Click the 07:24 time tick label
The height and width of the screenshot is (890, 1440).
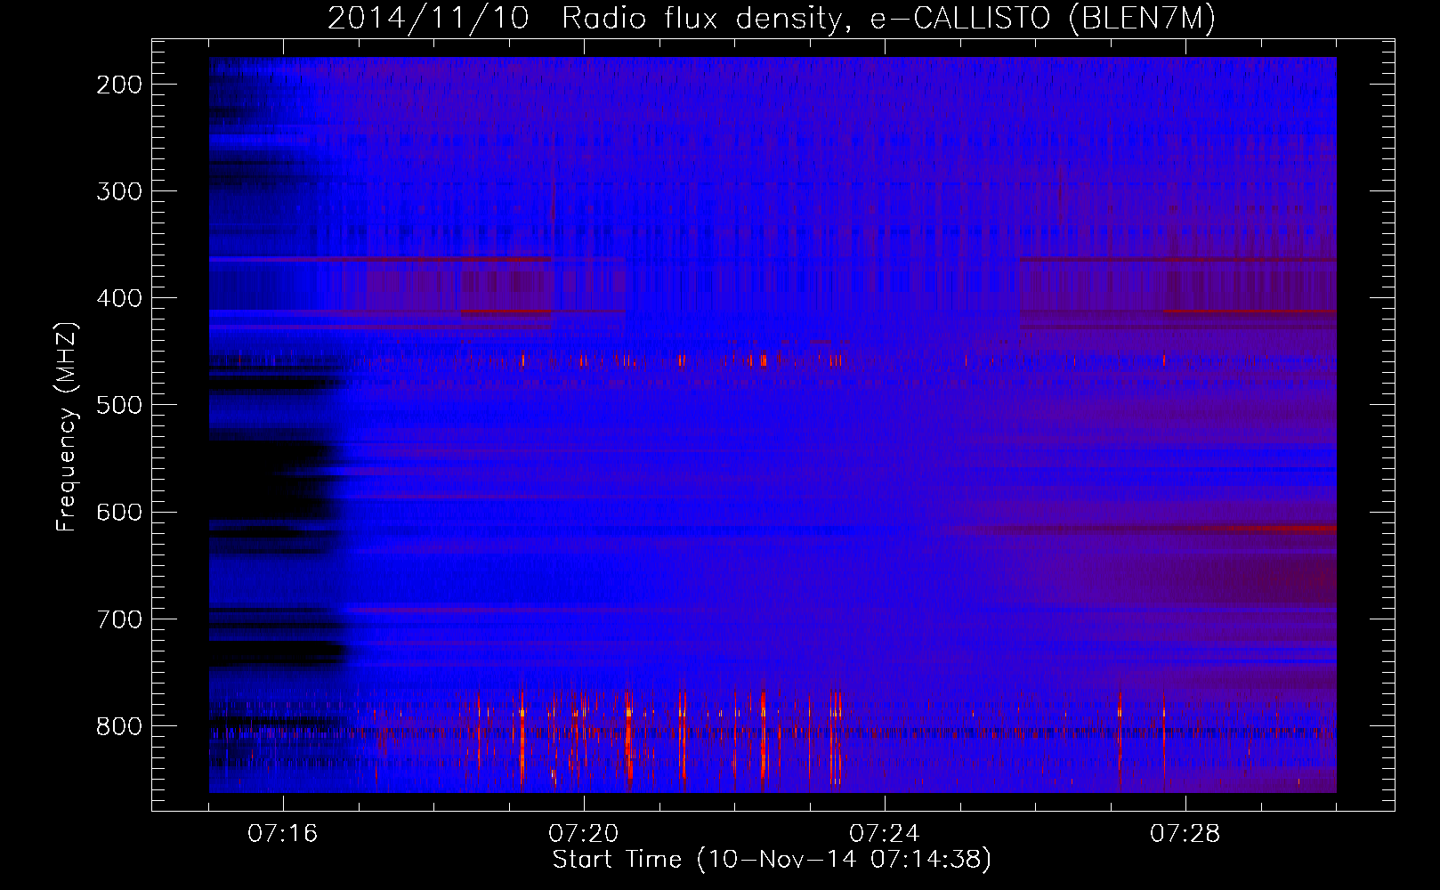pos(885,834)
